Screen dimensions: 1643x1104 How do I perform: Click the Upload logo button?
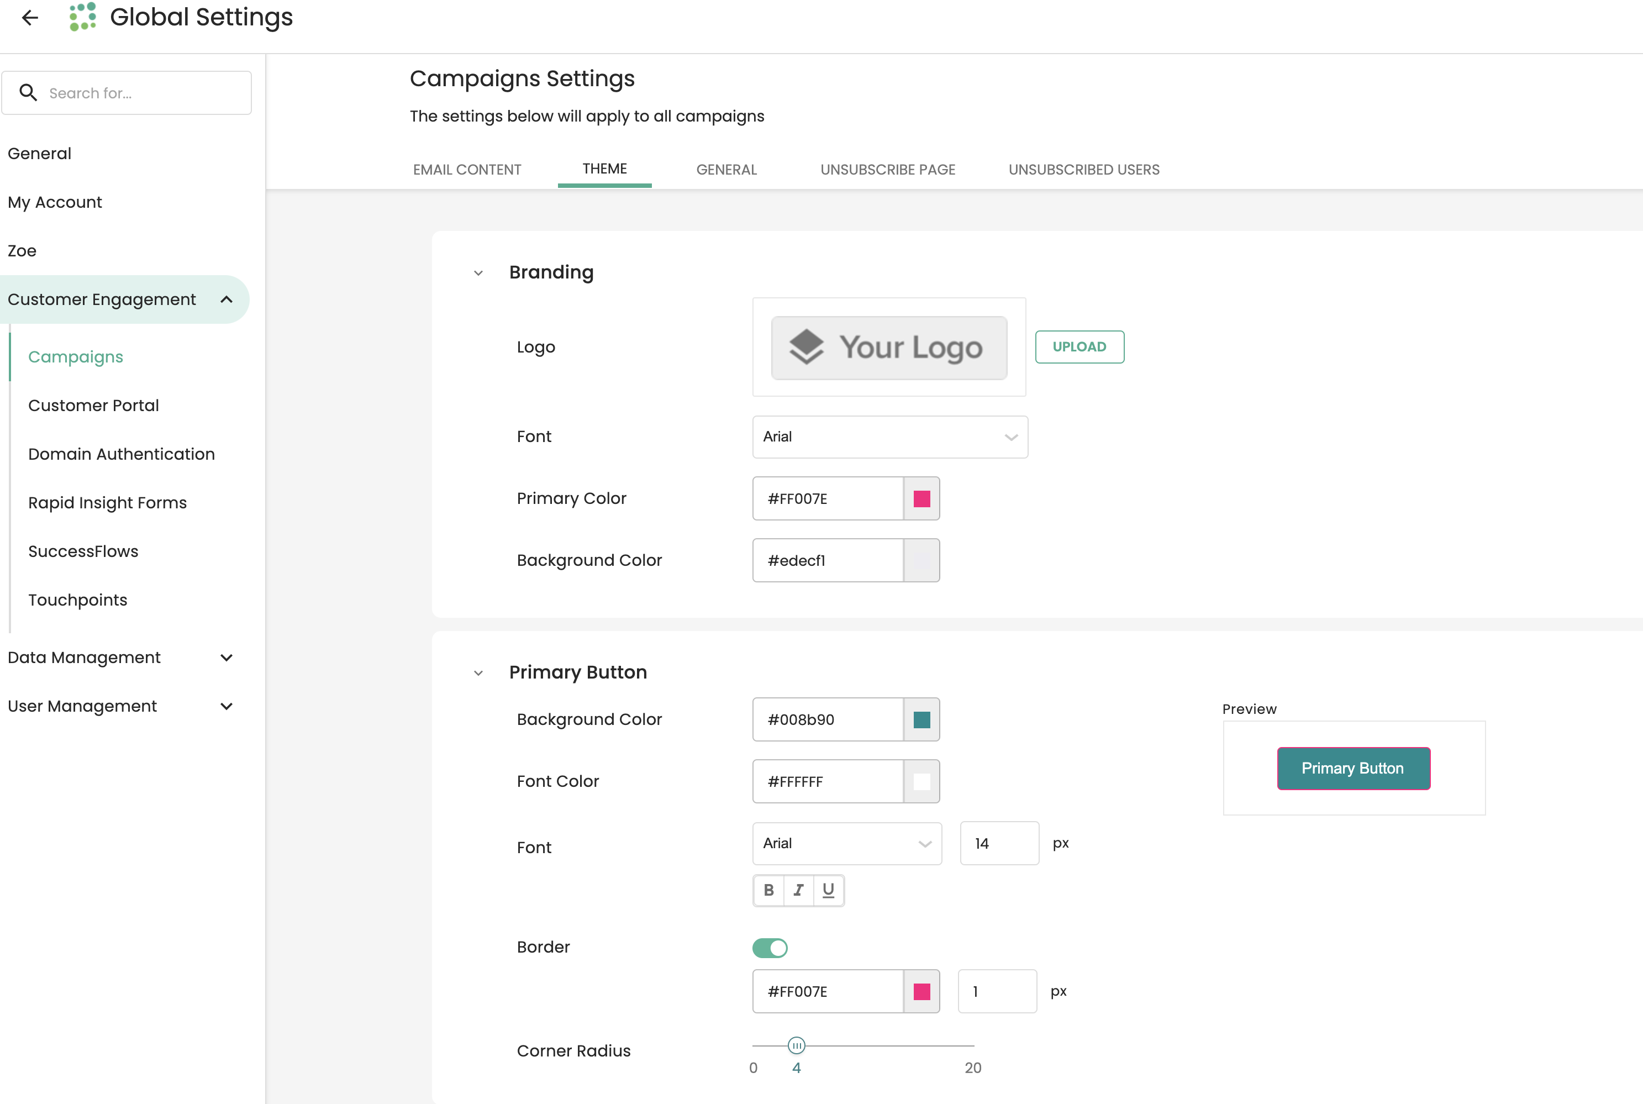tap(1079, 346)
